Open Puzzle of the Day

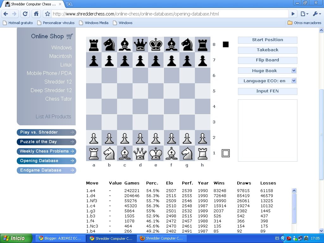pyautogui.click(x=46, y=142)
